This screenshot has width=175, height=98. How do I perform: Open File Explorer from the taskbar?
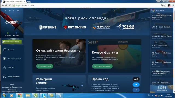[28, 96]
